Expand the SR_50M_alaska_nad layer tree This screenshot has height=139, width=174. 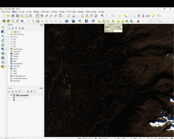pos(8,98)
